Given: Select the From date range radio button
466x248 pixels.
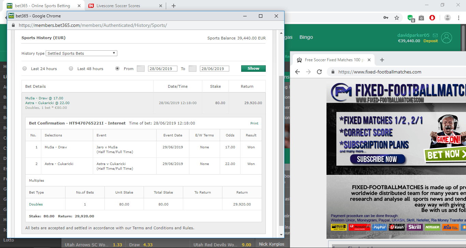Looking at the screenshot, I should tap(117, 68).
